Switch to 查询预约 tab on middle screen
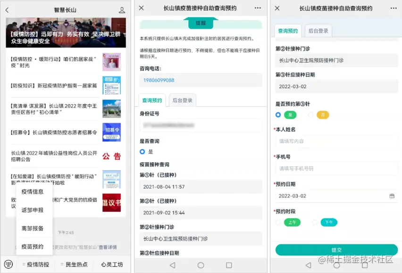The height and width of the screenshot is (273, 402). 152,100
